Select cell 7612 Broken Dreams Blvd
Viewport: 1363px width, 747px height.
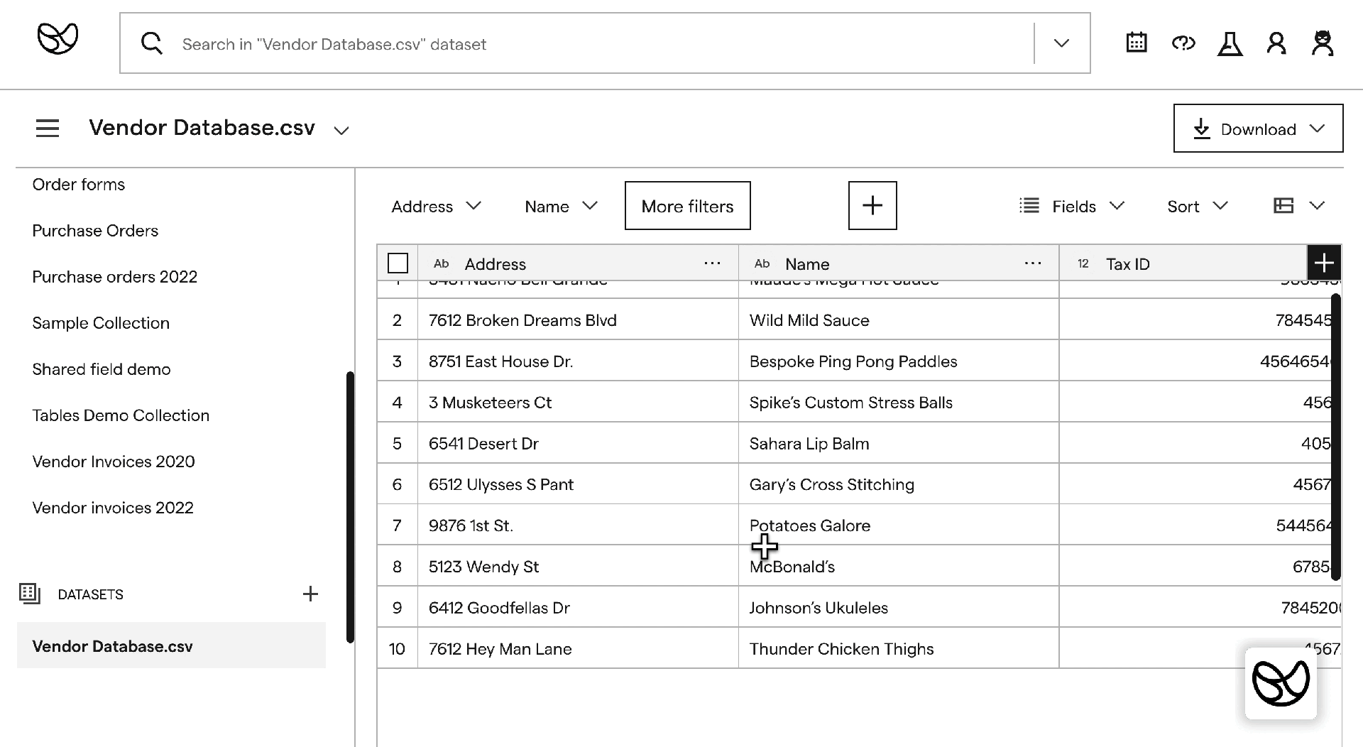(578, 320)
